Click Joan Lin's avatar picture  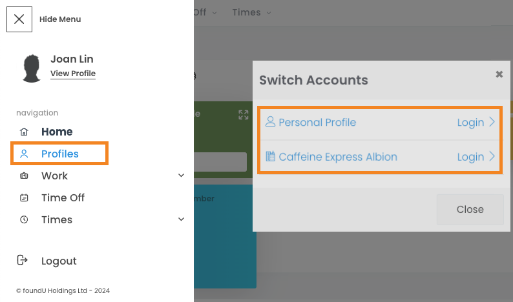(x=32, y=68)
